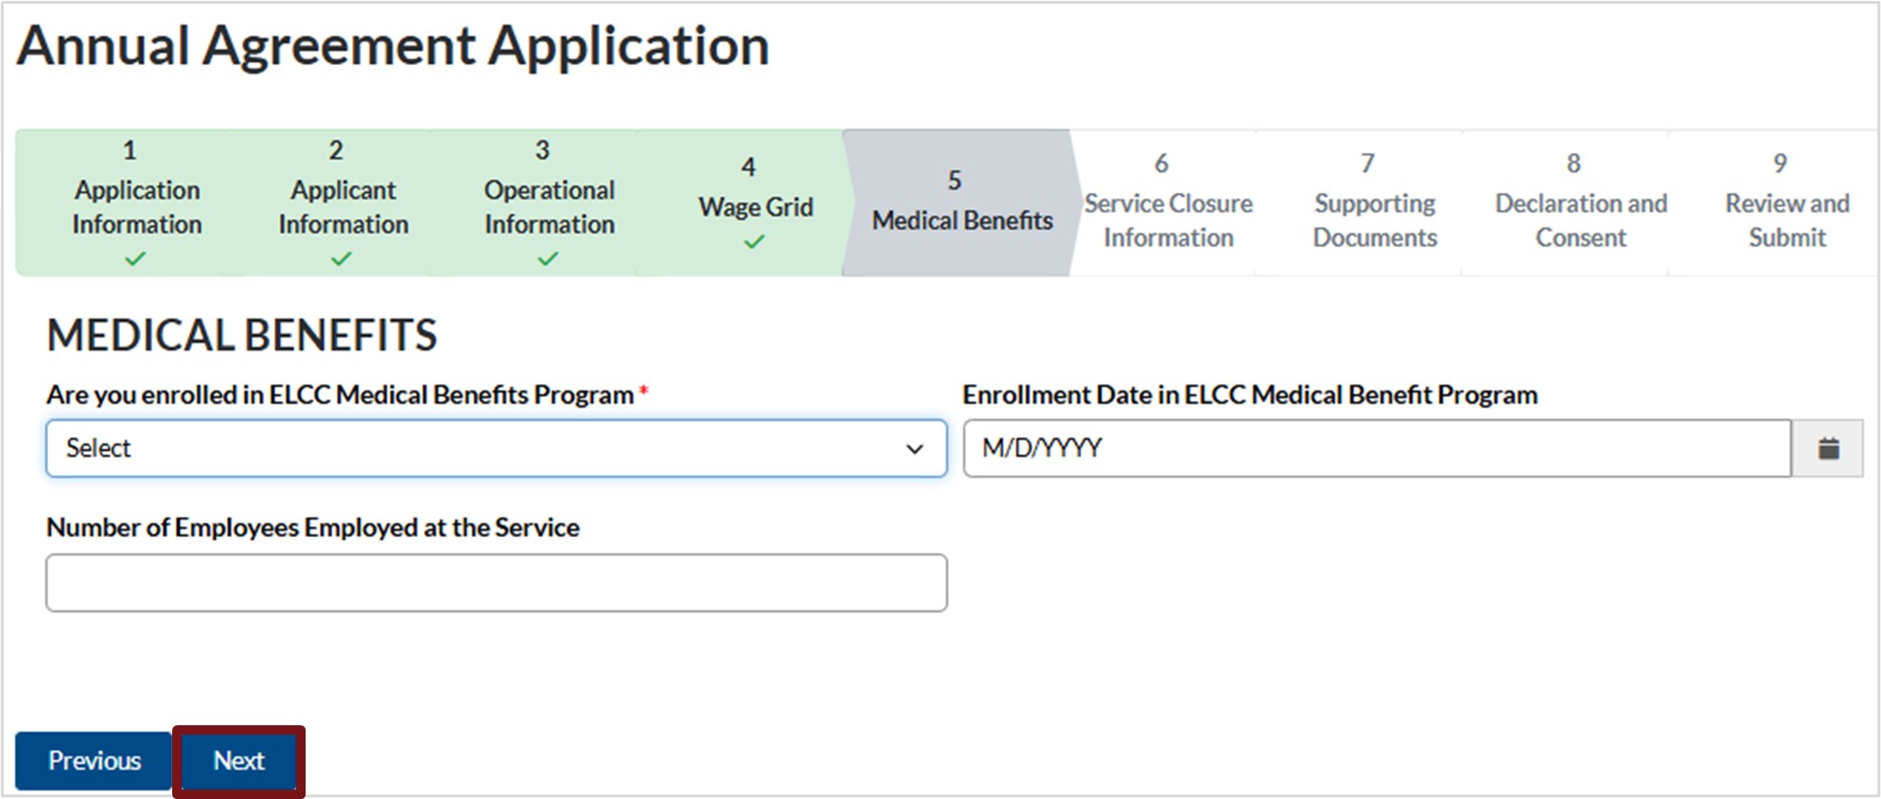Click the Number of Employees input box

[x=496, y=582]
